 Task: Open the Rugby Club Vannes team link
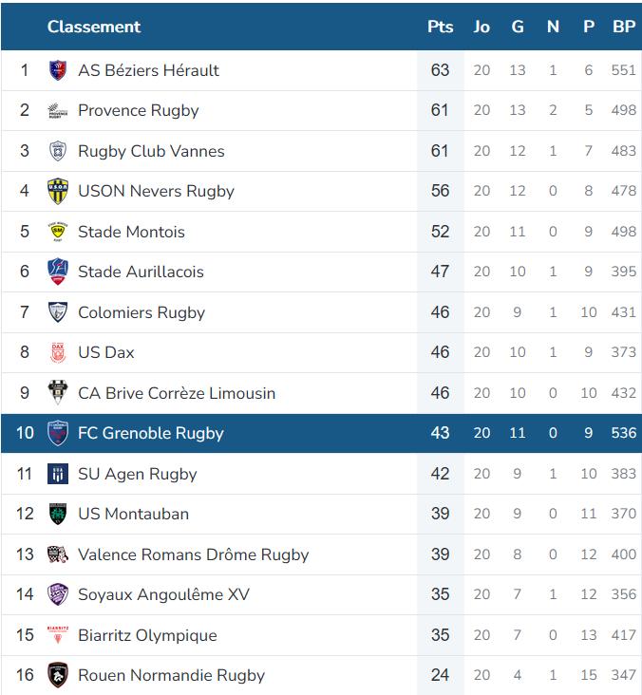(151, 151)
